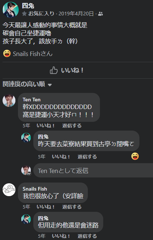Click 返信する under the Snails Fish comment
Viewport: 153px width, 240px height.
click(72, 207)
